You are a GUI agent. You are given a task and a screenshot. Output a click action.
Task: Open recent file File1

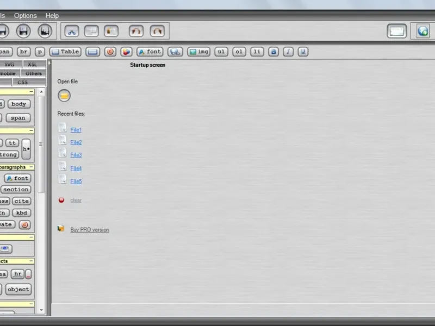click(76, 130)
